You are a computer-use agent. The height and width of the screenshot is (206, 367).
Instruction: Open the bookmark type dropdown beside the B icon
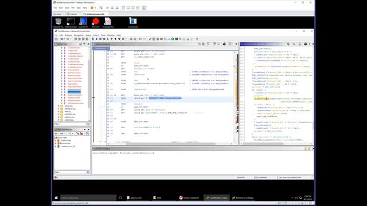(x=126, y=39)
